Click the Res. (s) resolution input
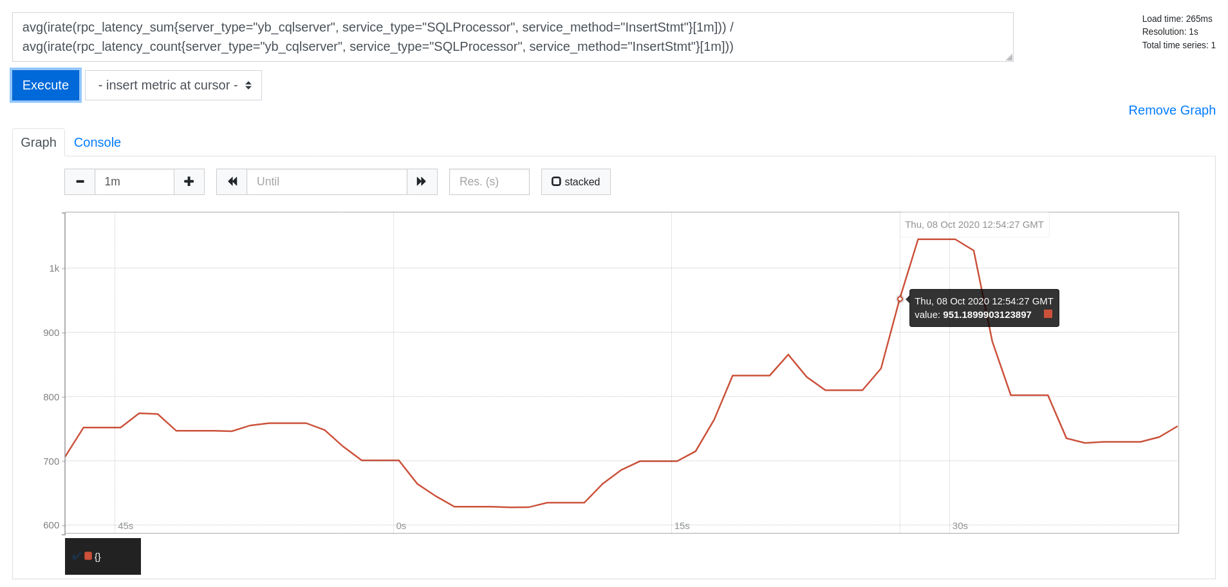Screen dimensions: 1228x587 tap(488, 182)
